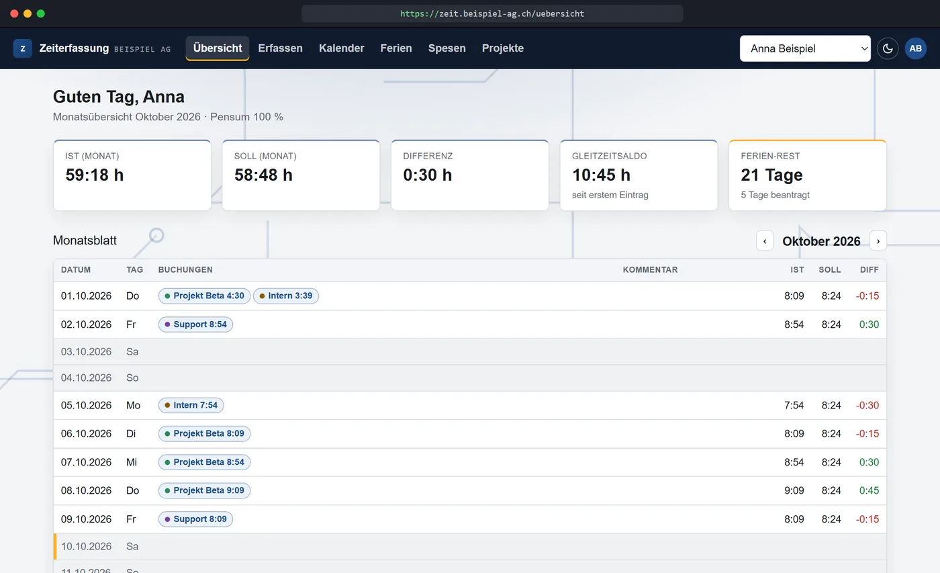The width and height of the screenshot is (940, 573).
Task: Go to previous month arrow
Action: 765,240
